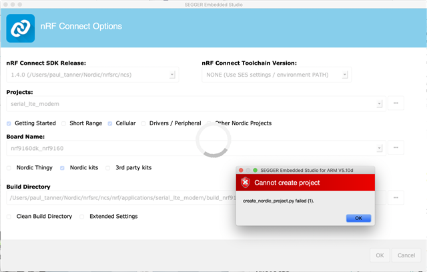This screenshot has height=272, width=427.
Task: Enable Other Nordic Projects checkbox
Action: pyautogui.click(x=209, y=123)
